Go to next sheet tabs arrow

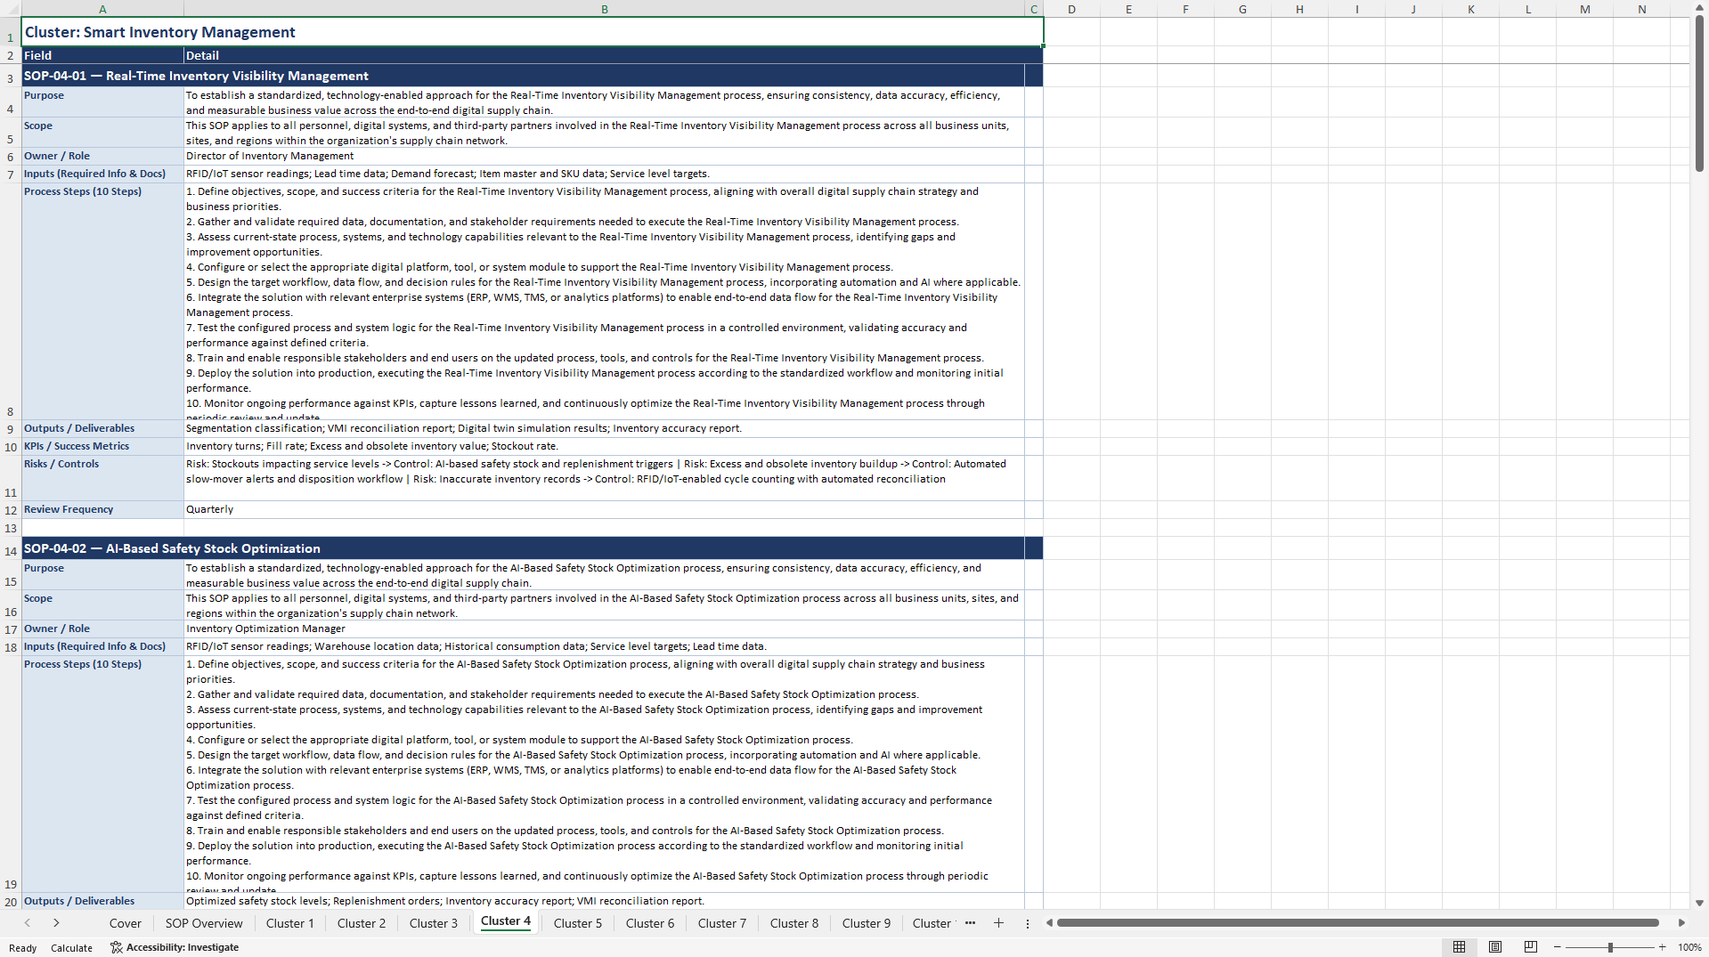point(56,923)
